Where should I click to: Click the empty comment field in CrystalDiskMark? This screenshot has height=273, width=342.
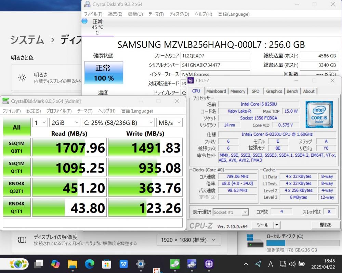coord(92,222)
